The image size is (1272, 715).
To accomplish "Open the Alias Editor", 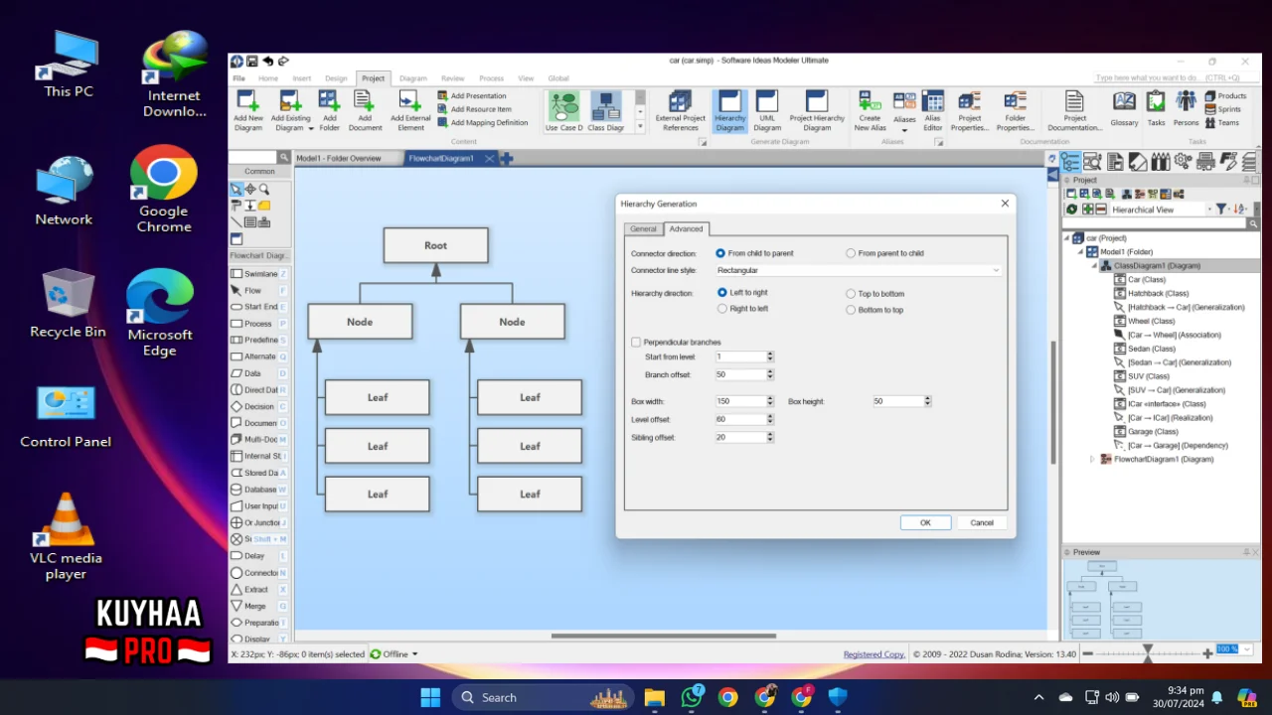I will [932, 110].
